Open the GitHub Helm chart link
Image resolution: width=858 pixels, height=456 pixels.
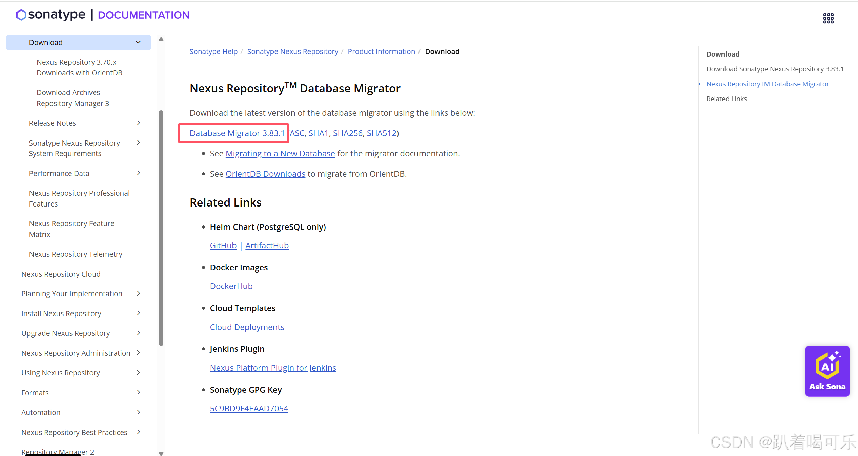tap(223, 245)
